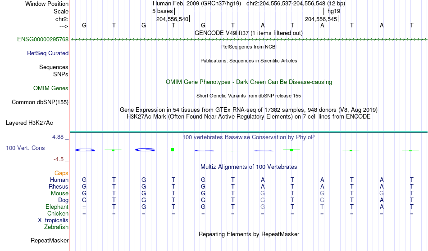Click the ENSG00000295768 gene label
This screenshot has height=251, width=428.
43,40
